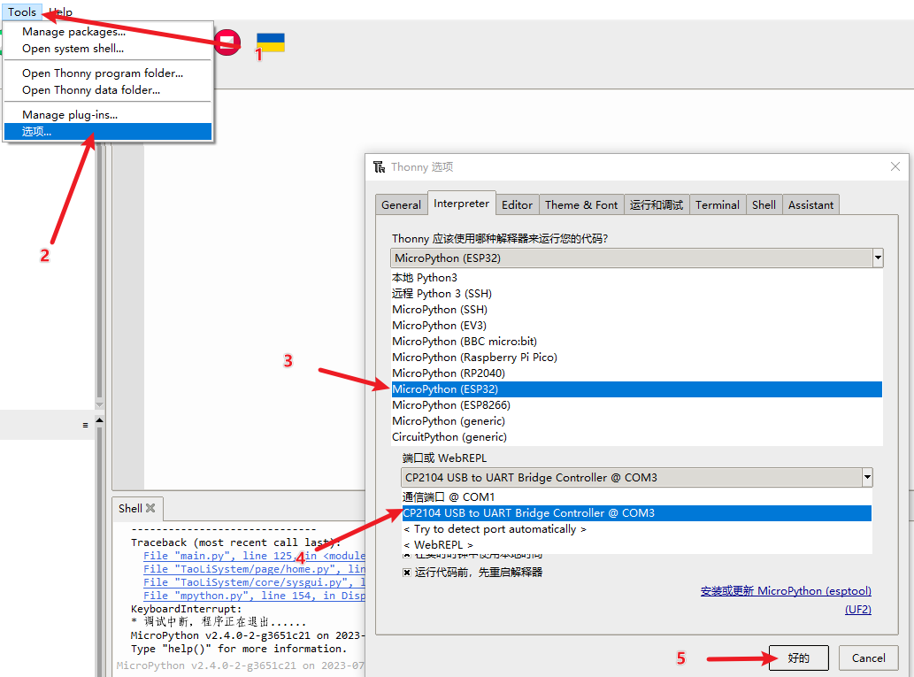Select MicroPython (Raspberry Pi Pico) option
Screen dimensions: 914x677
click(636, 357)
